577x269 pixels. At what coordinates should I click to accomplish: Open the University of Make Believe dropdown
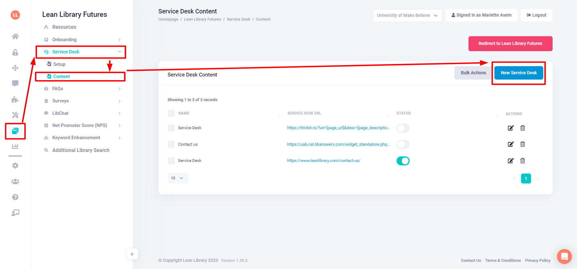tap(407, 15)
